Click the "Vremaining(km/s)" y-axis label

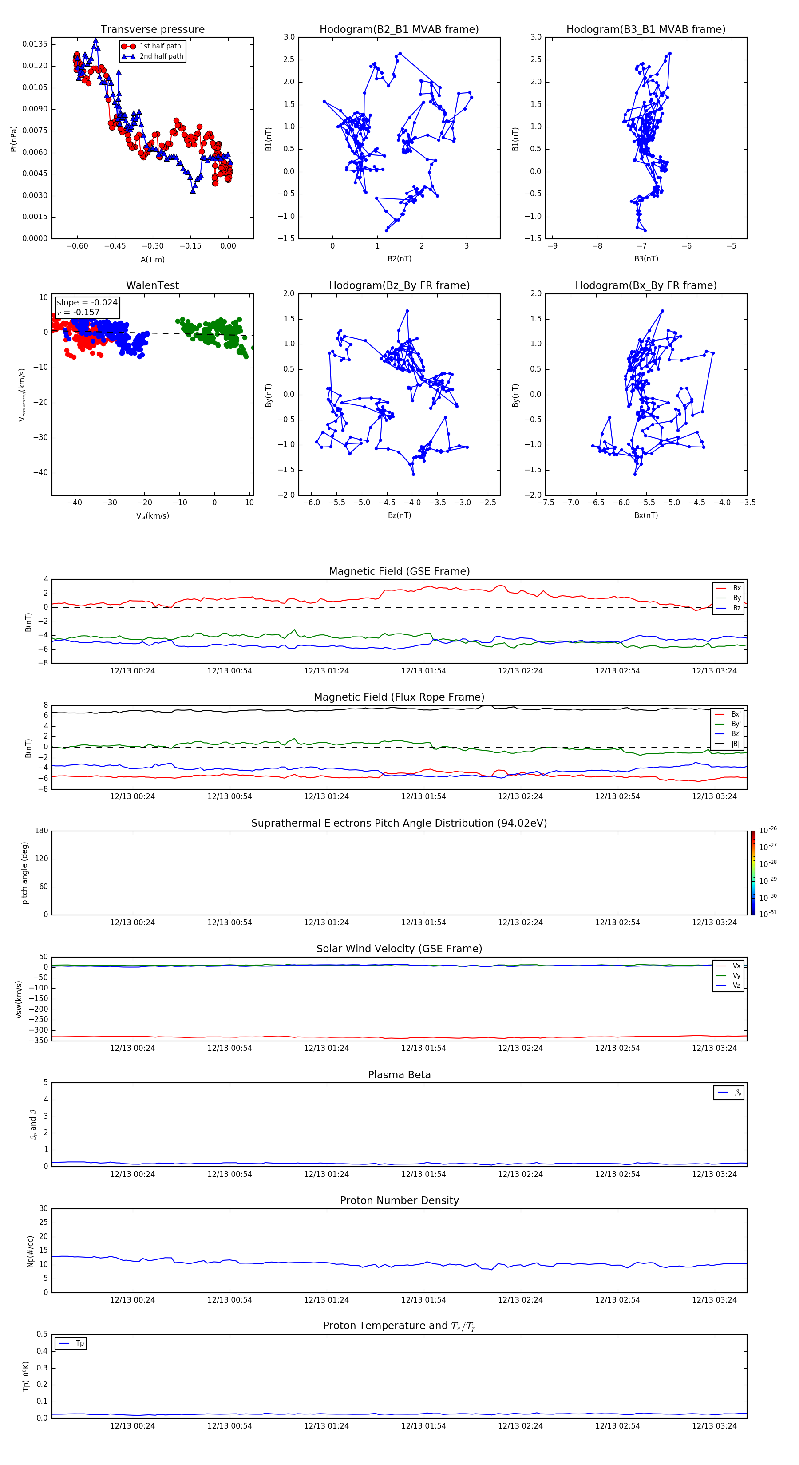[x=22, y=395]
